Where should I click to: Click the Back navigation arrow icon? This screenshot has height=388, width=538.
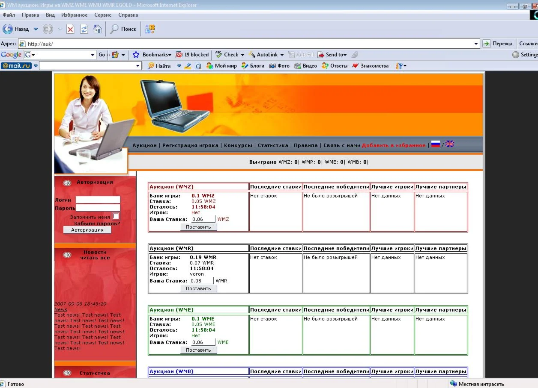click(x=8, y=29)
